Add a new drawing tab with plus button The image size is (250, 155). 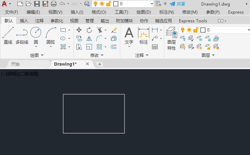click(x=100, y=64)
